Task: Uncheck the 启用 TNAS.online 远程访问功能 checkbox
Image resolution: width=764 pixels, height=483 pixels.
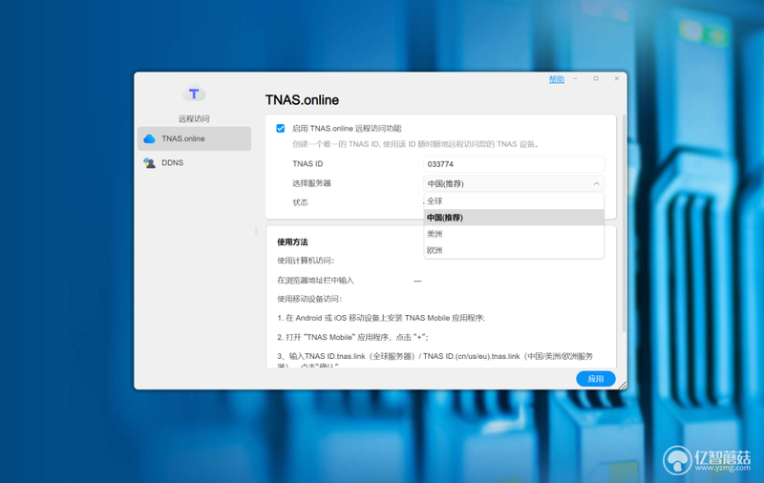Action: (x=280, y=128)
